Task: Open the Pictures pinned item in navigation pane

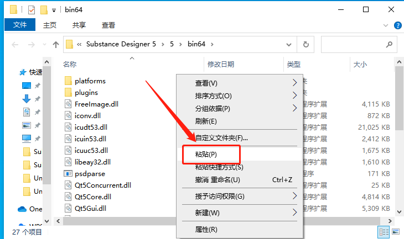Action: coord(27,125)
